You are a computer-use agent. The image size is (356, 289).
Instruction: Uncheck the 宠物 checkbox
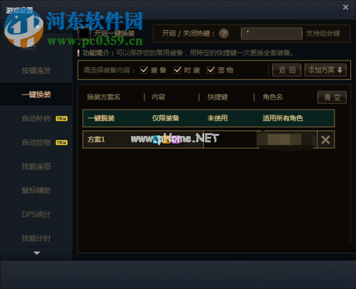(x=211, y=70)
